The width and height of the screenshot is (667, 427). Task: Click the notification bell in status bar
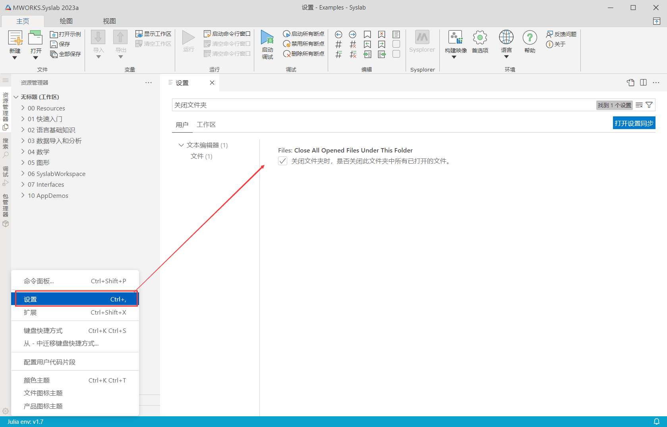click(657, 421)
